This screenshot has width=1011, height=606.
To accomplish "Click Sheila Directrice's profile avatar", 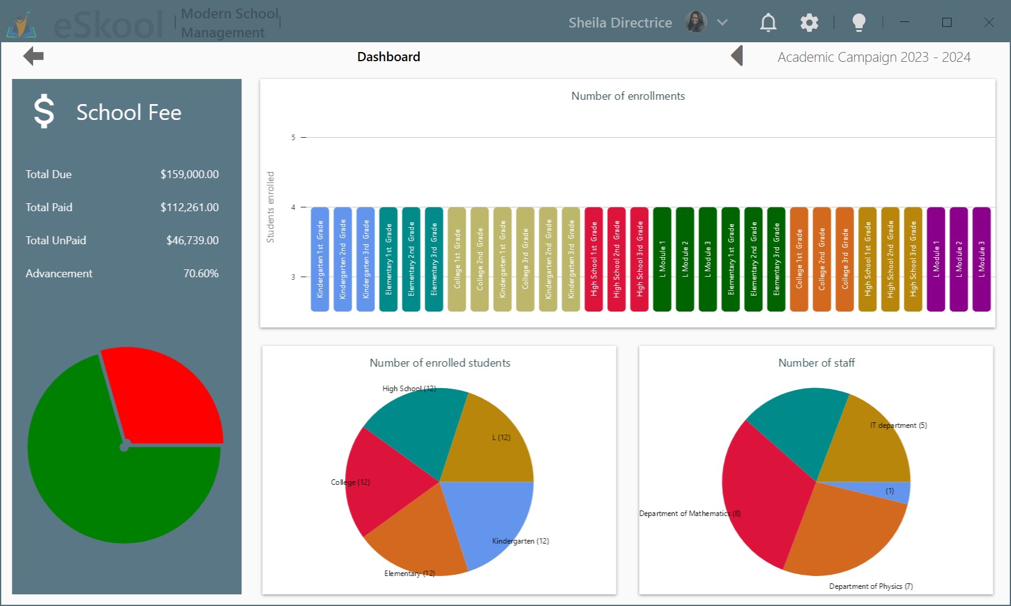I will (695, 23).
